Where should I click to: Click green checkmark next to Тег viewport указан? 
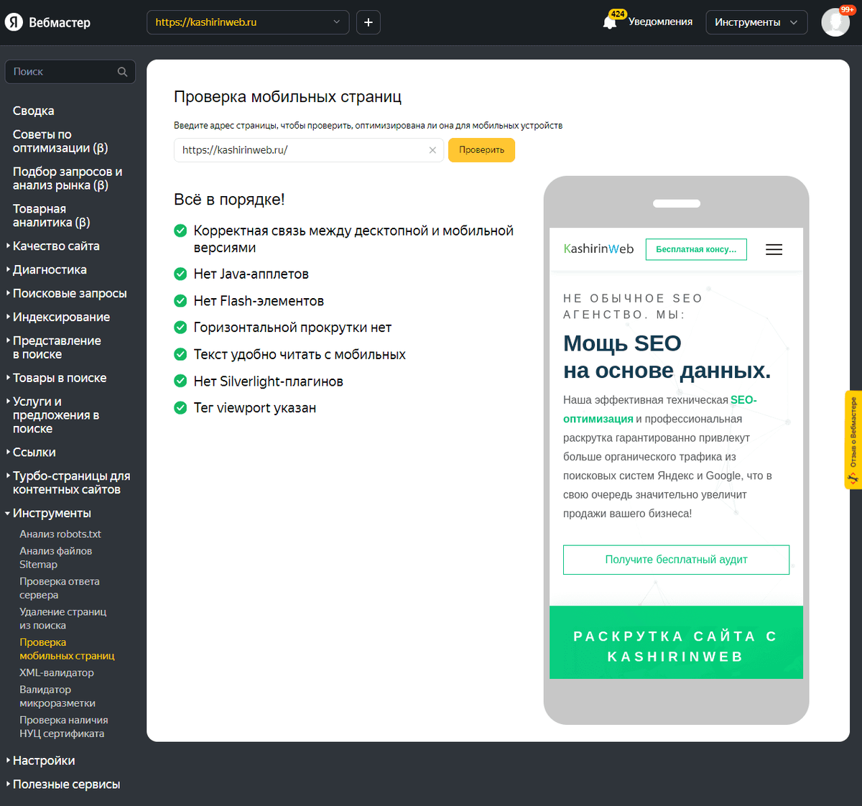[180, 408]
